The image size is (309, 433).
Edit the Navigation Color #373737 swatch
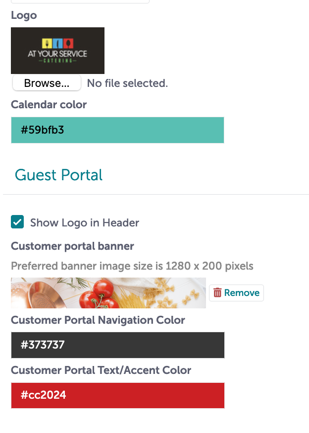pos(118,345)
